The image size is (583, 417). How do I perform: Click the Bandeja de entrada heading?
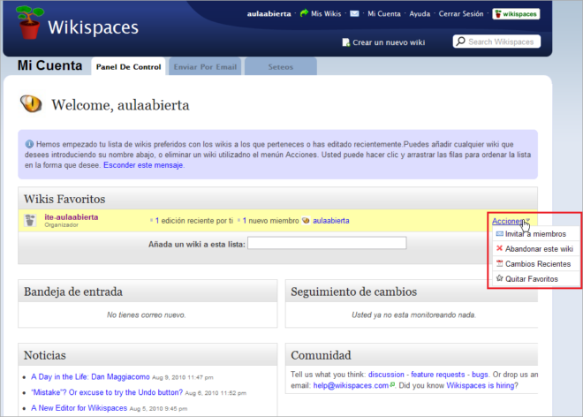coord(73,292)
